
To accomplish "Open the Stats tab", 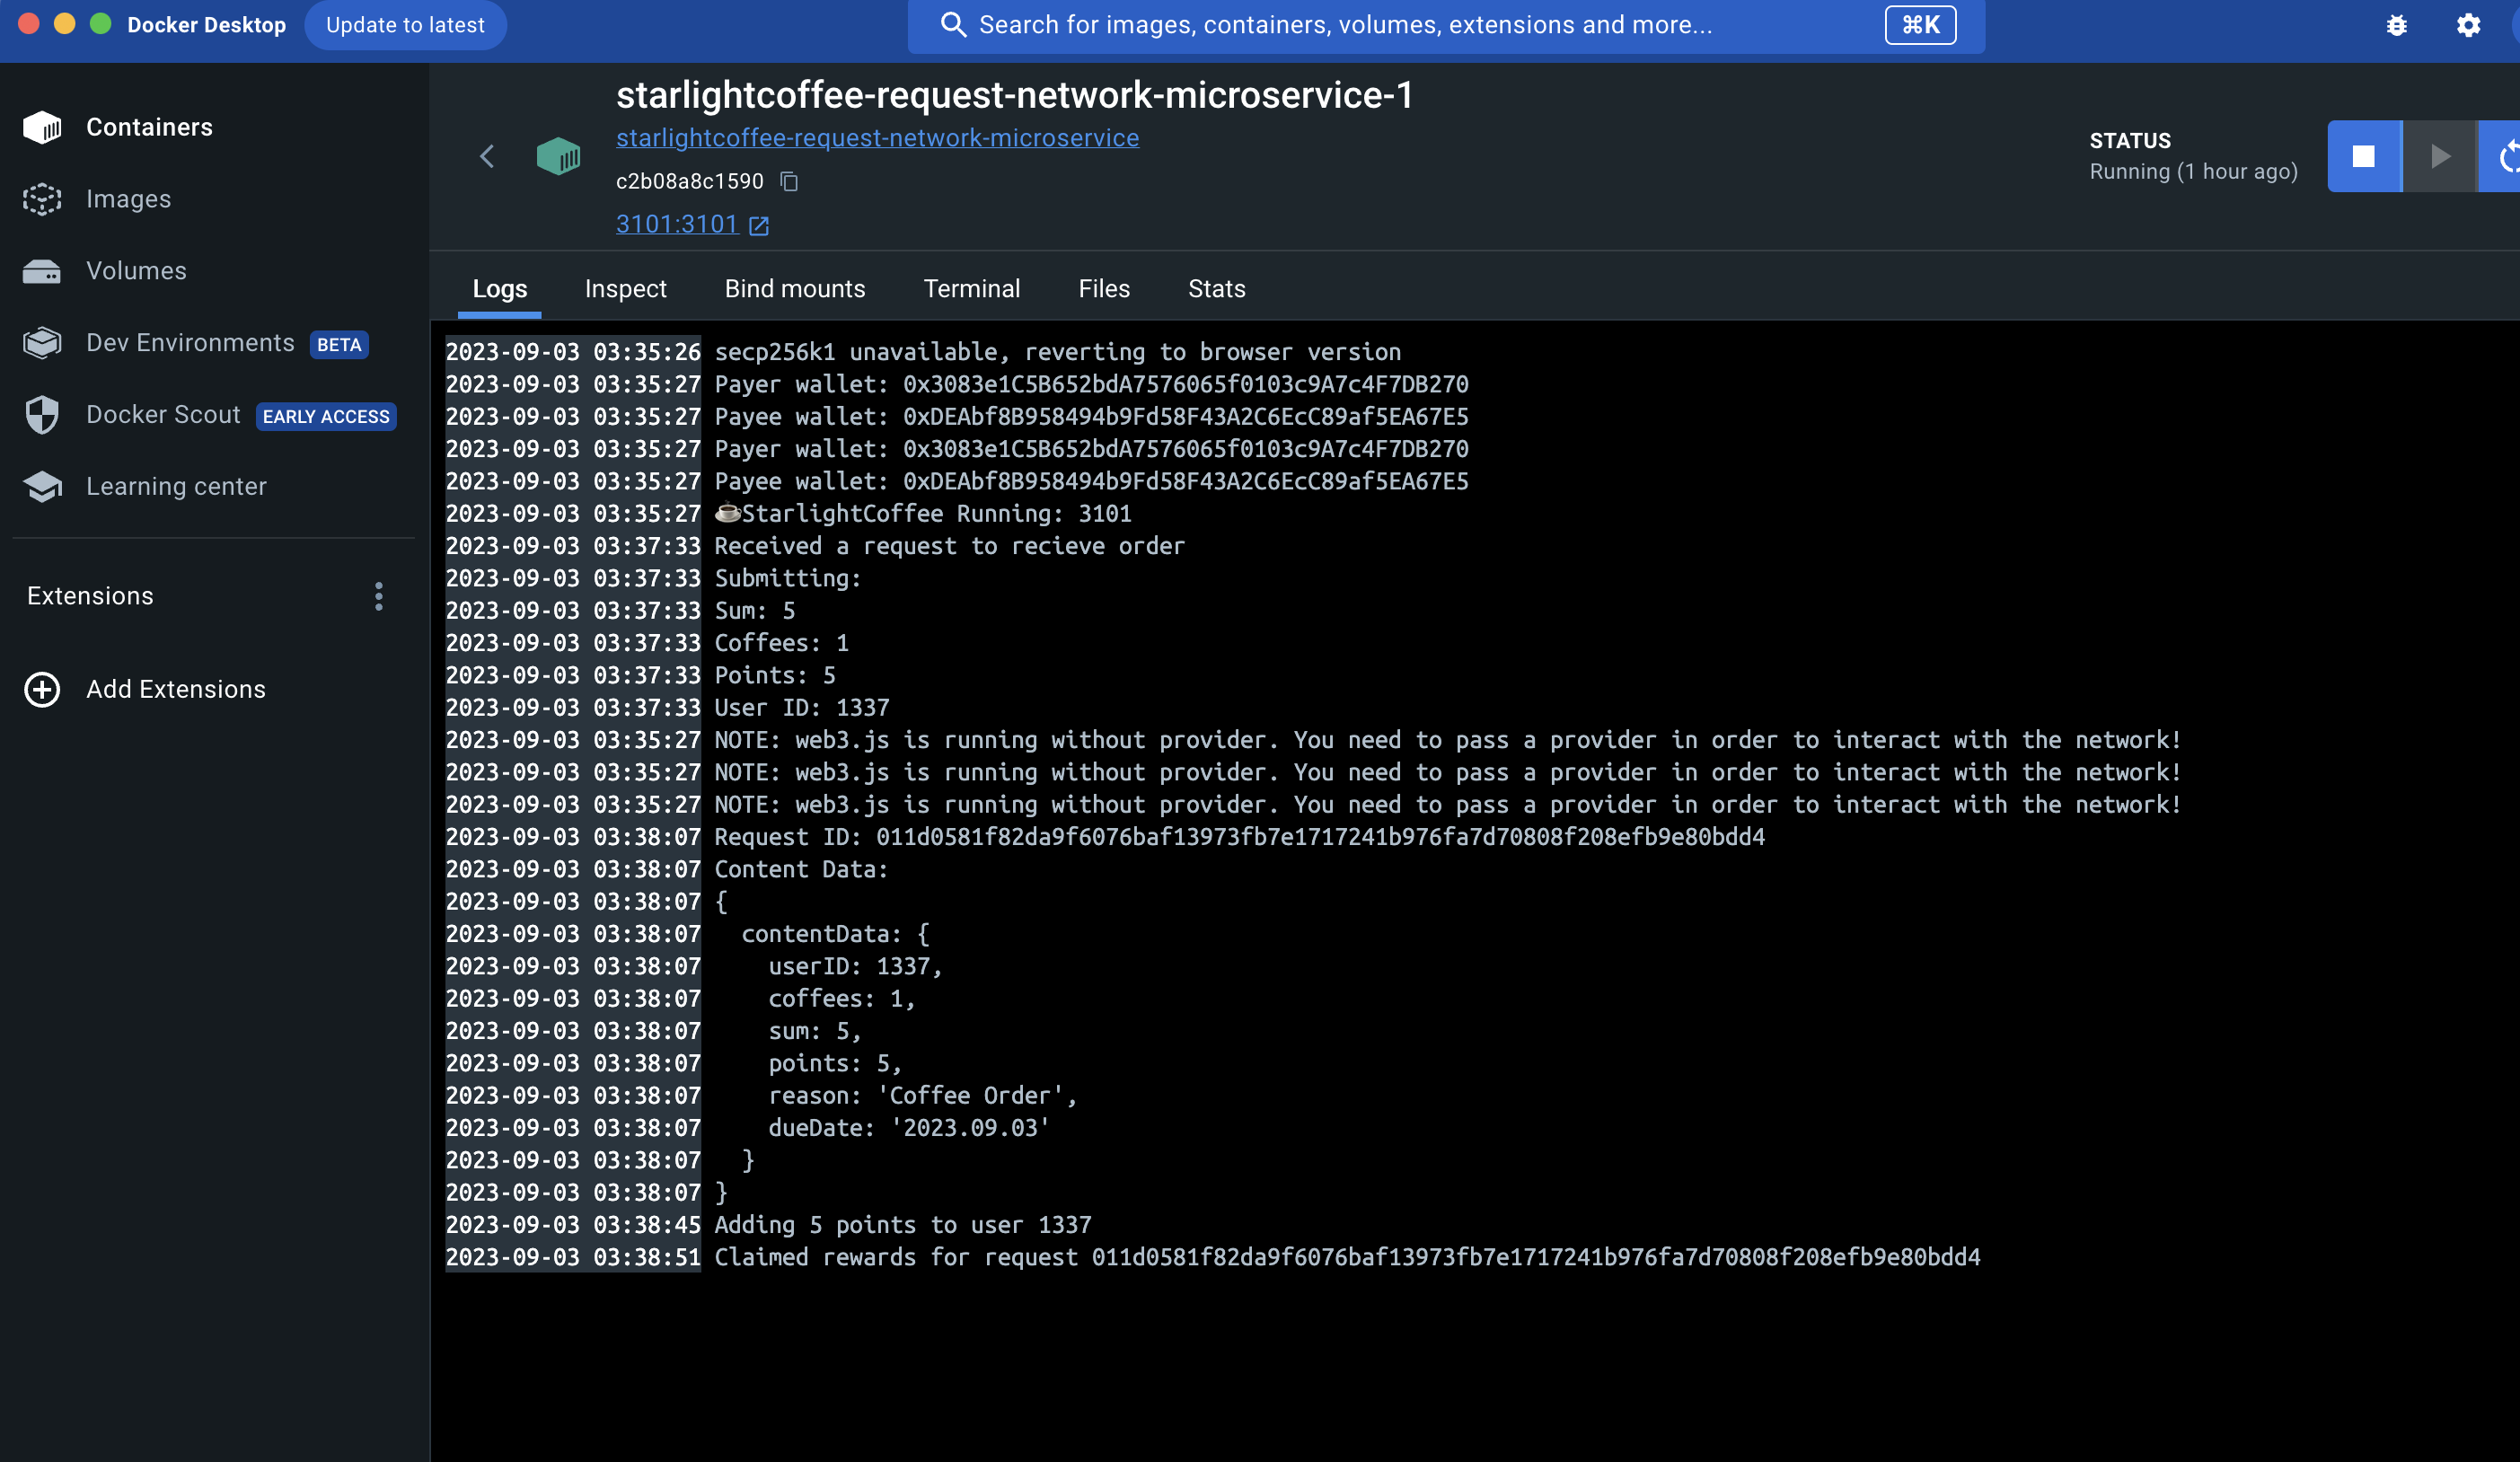I will pos(1216,289).
